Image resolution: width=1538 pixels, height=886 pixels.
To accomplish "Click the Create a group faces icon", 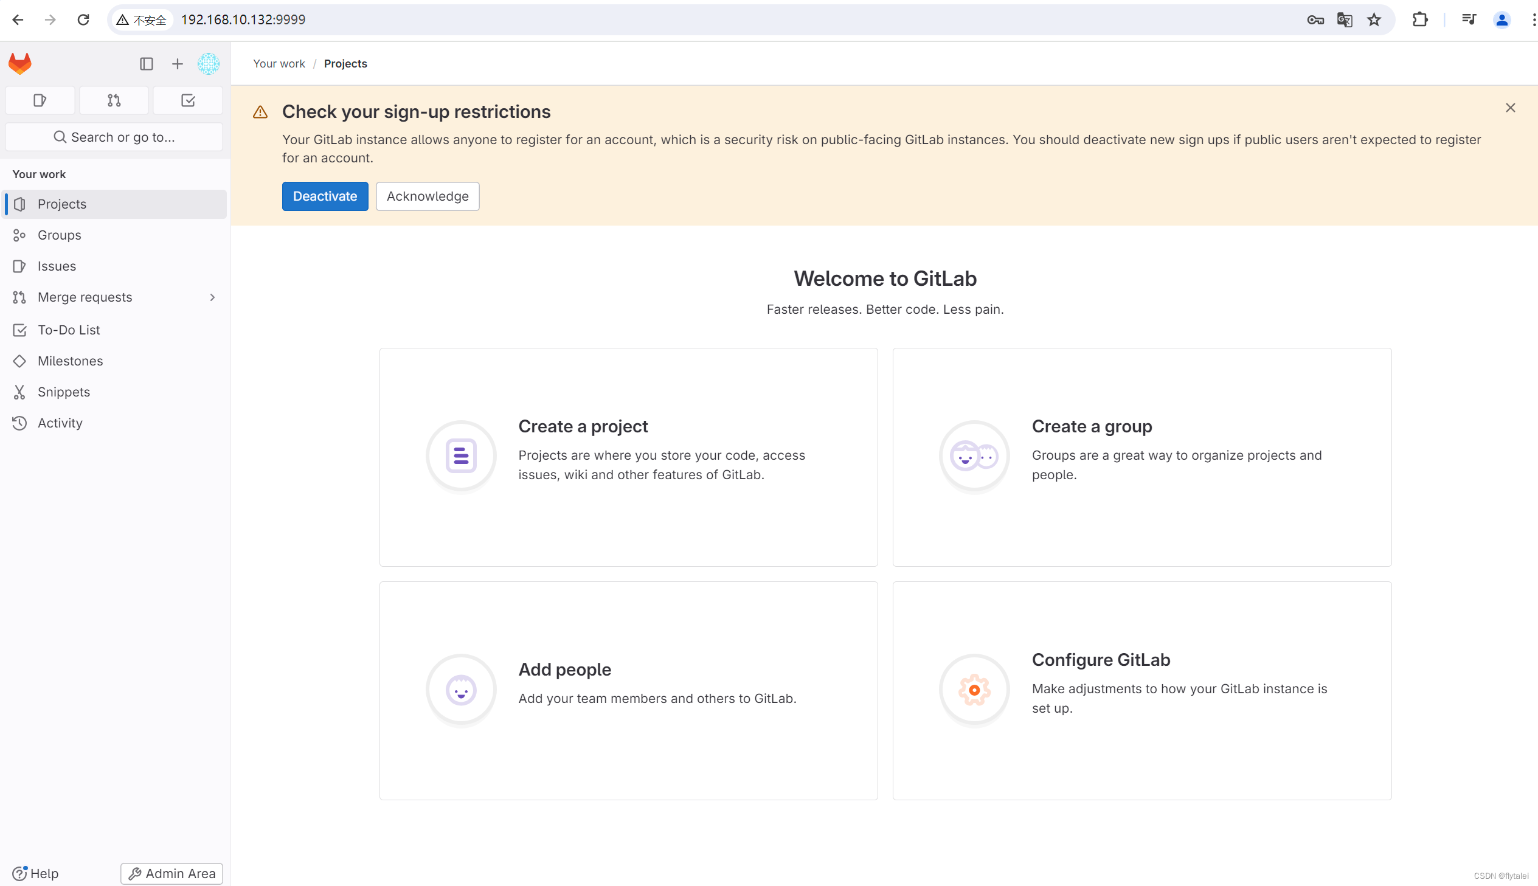I will 975,456.
